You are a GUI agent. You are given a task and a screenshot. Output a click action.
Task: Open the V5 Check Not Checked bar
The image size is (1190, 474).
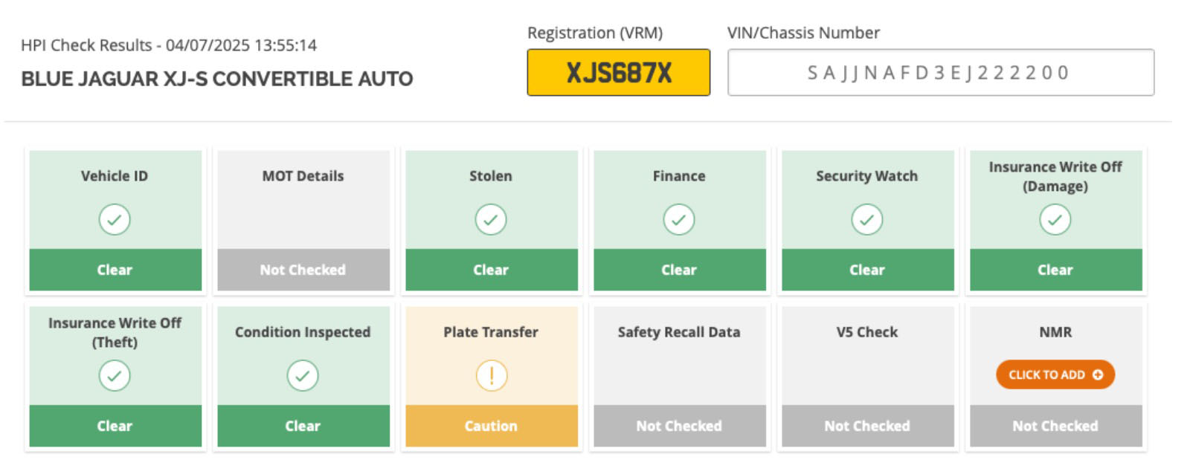pos(868,426)
